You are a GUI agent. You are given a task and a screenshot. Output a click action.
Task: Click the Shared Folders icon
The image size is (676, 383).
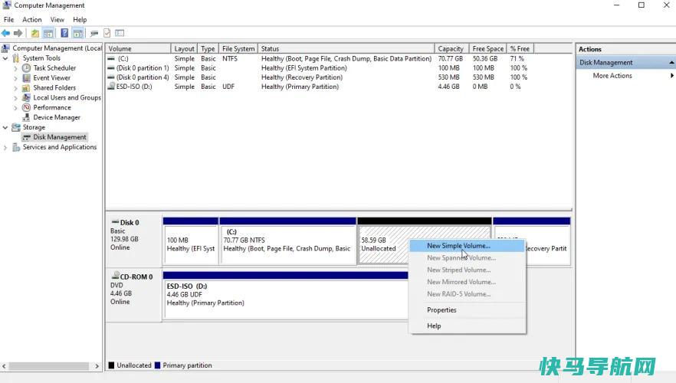[26, 88]
